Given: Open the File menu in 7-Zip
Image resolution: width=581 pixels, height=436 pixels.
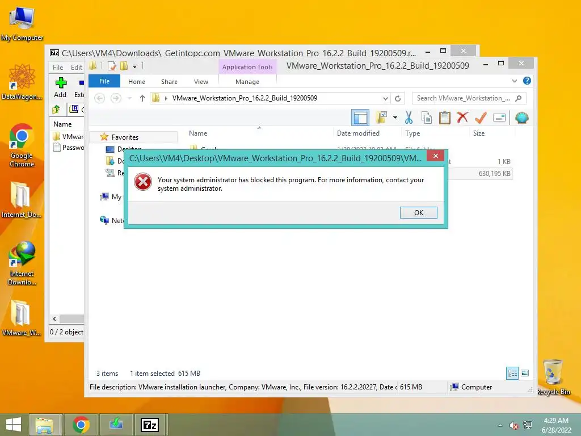Looking at the screenshot, I should click(57, 68).
